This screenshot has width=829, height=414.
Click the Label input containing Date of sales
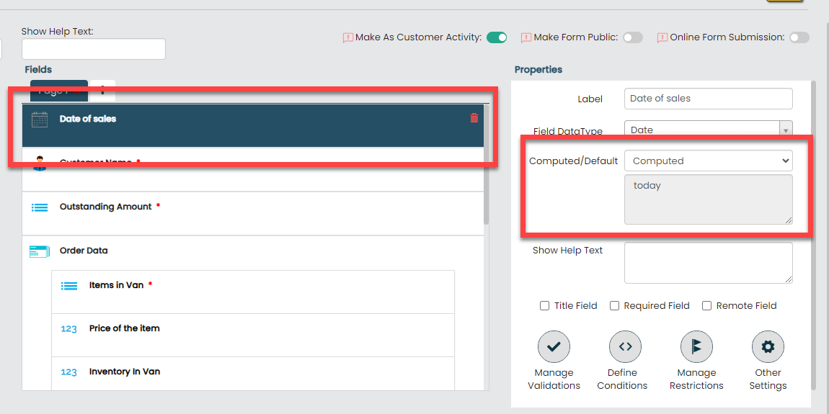pos(708,99)
